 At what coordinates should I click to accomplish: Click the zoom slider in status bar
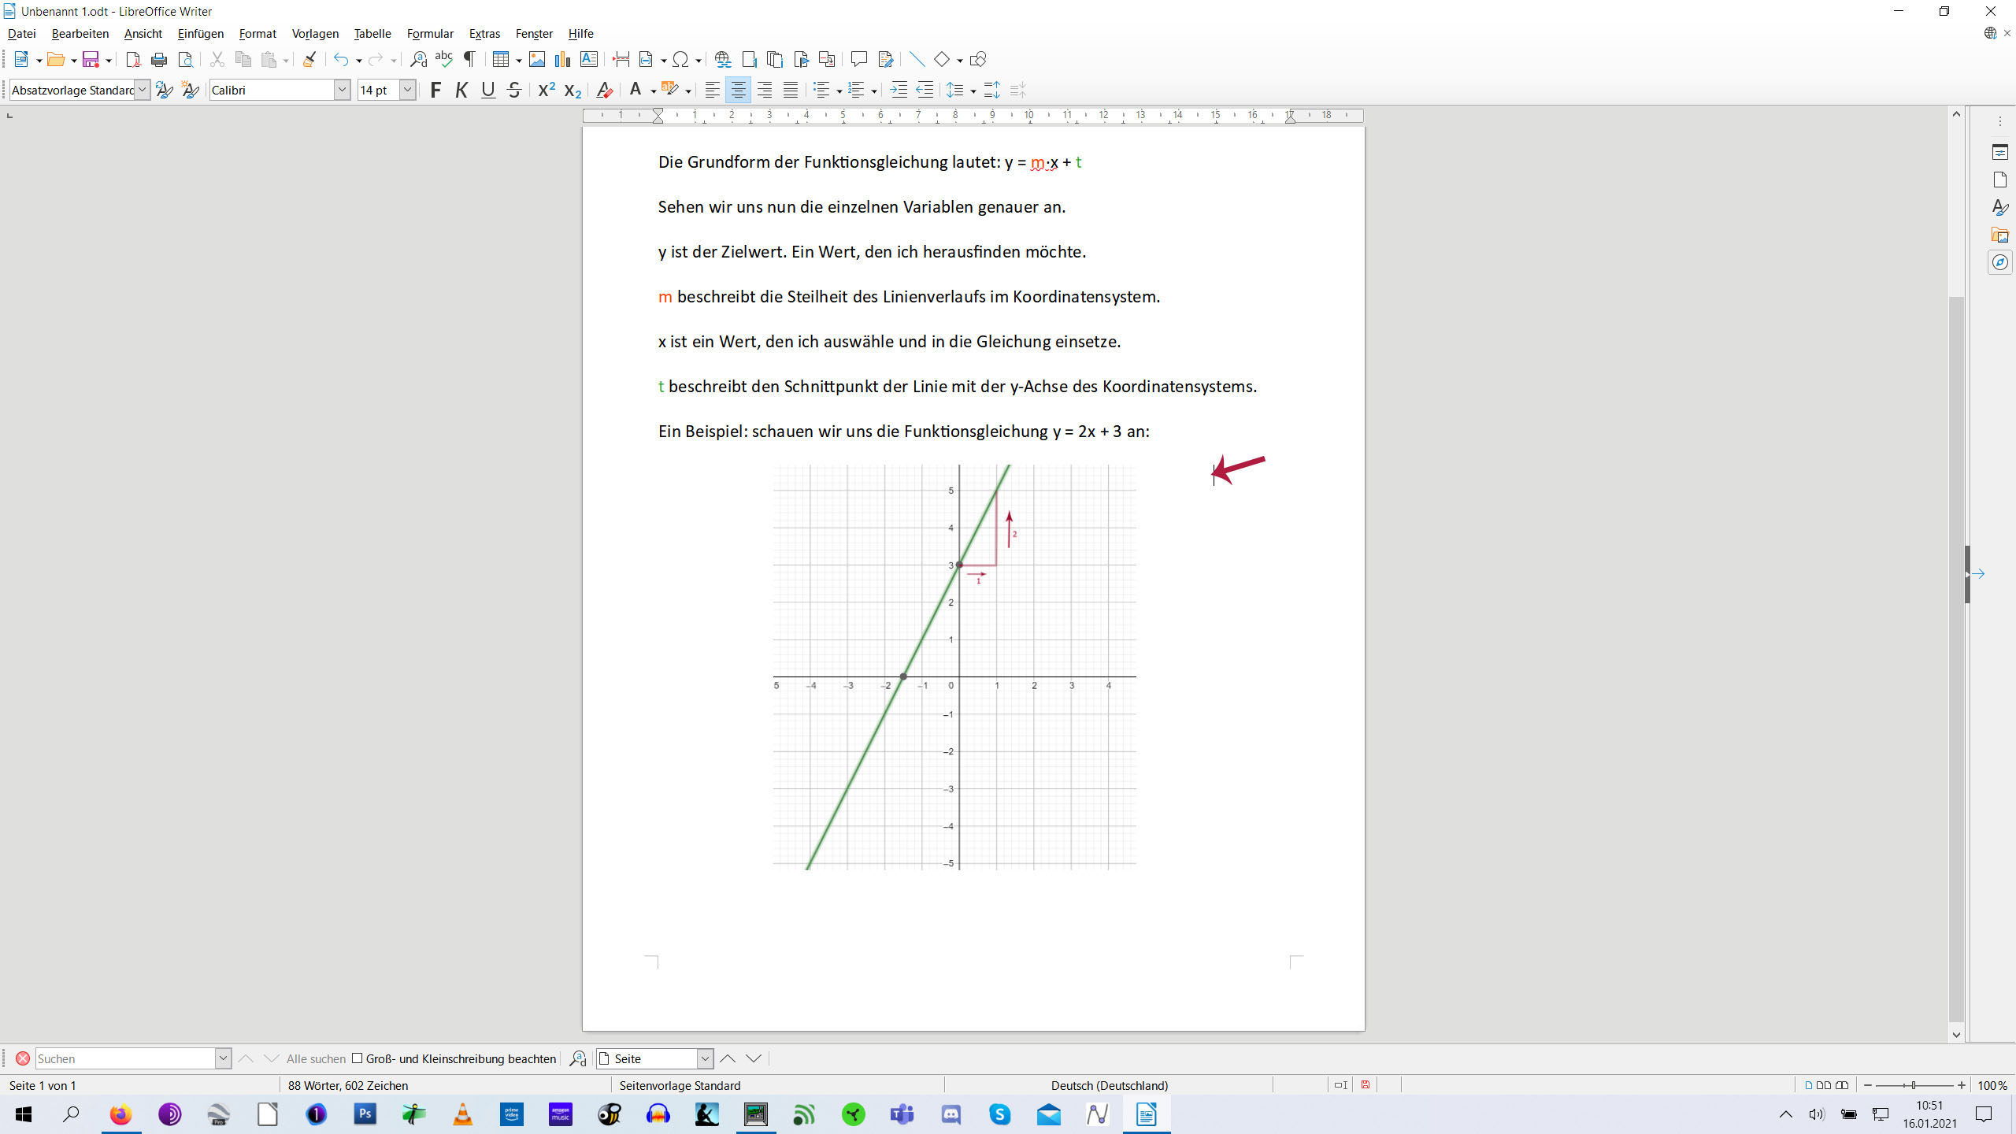tap(1914, 1085)
